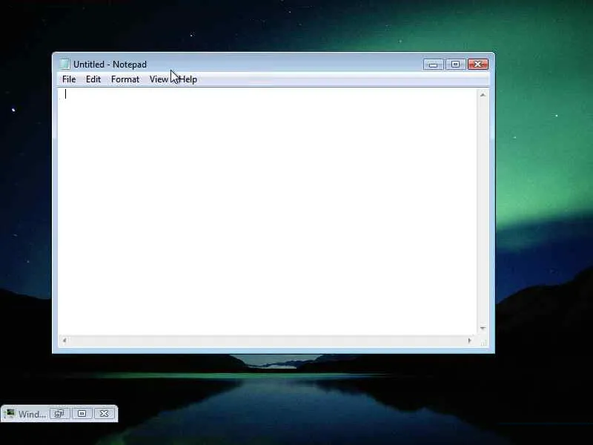Open the Format menu
This screenshot has width=593, height=445.
[x=125, y=79]
